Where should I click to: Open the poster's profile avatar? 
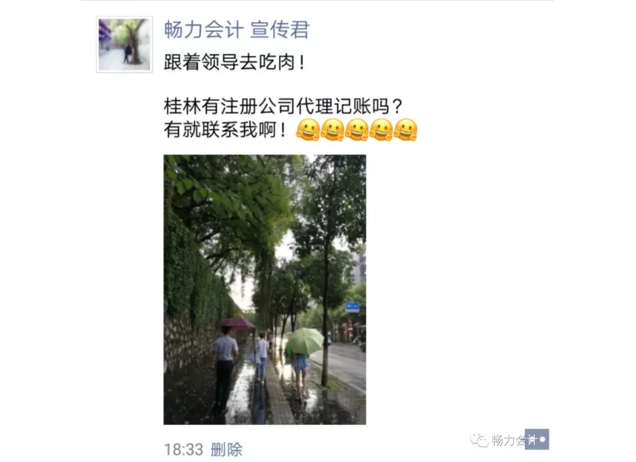(124, 44)
